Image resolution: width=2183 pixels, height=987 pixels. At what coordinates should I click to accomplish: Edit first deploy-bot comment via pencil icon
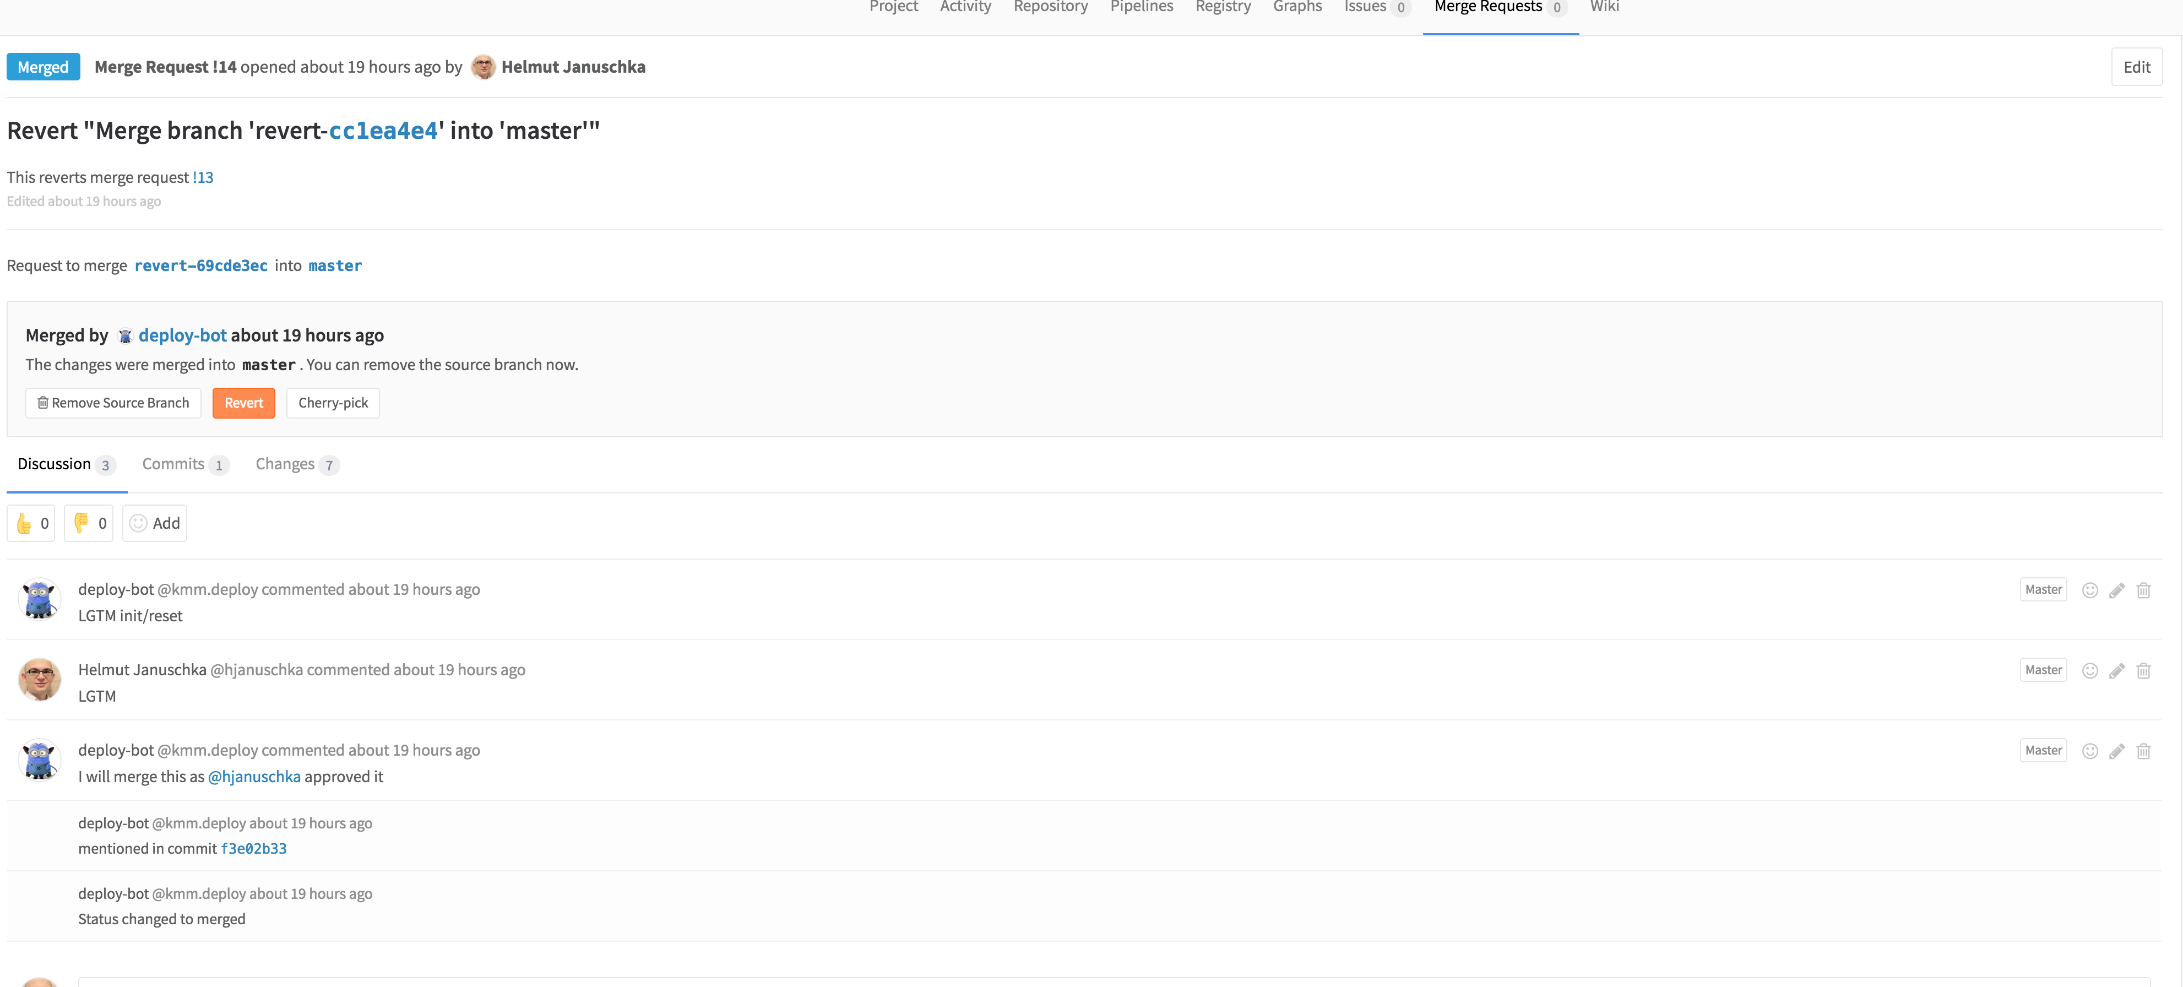pyautogui.click(x=2117, y=590)
